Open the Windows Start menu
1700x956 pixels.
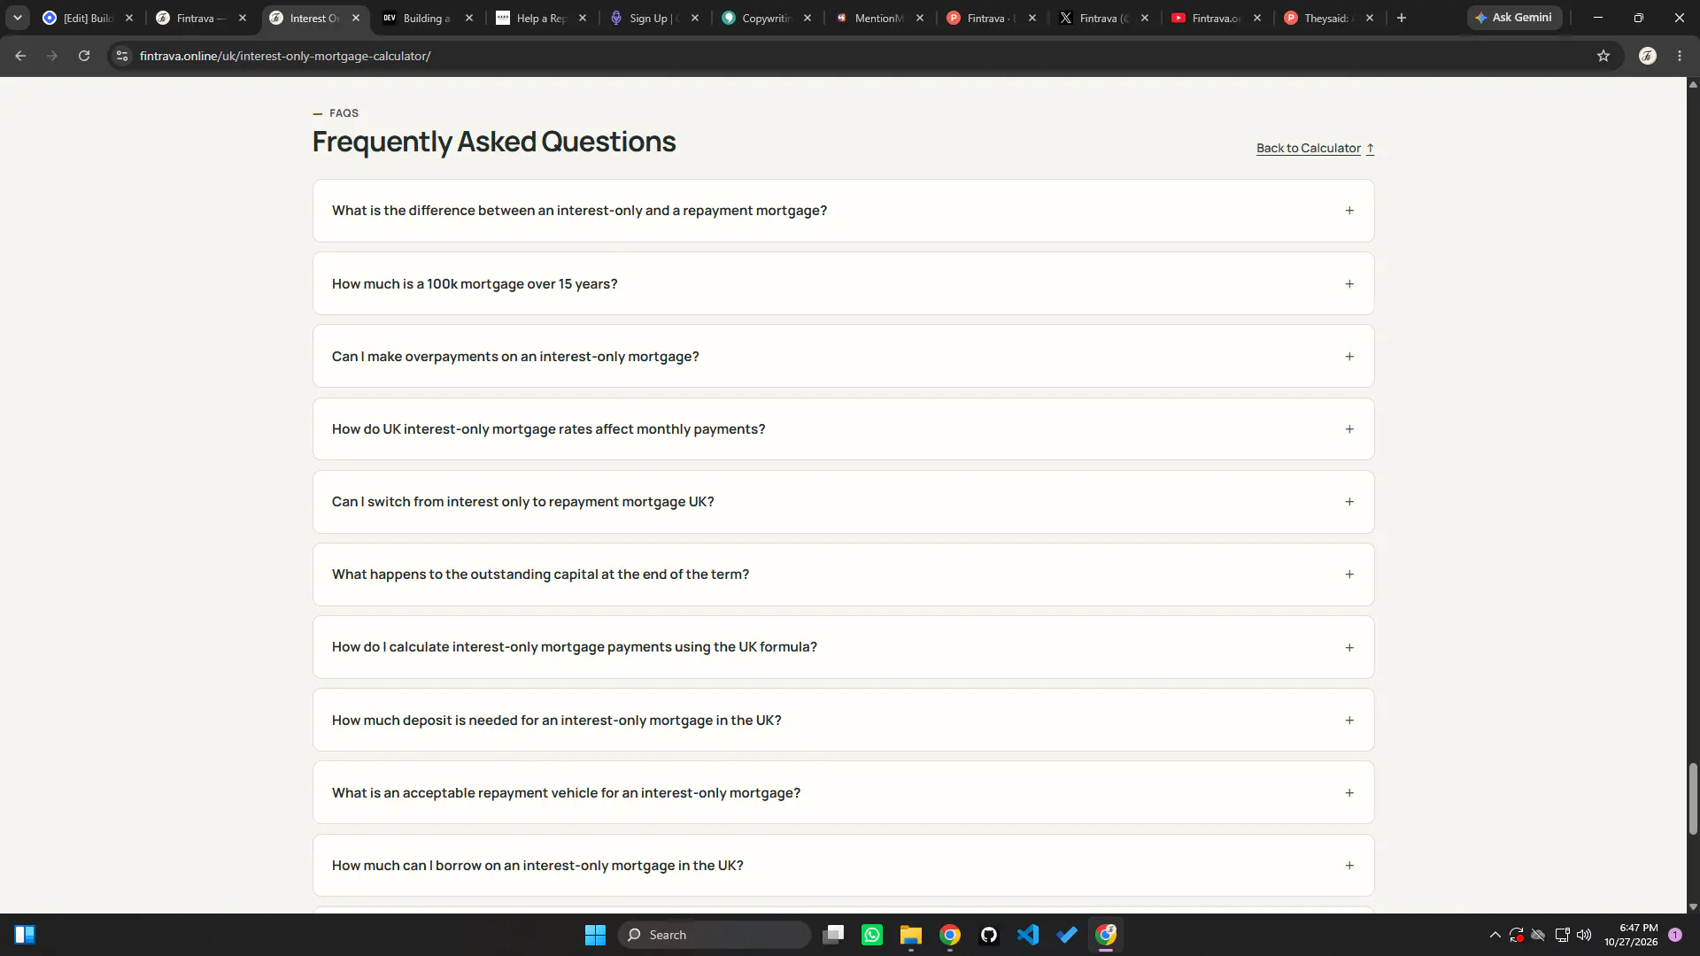click(x=595, y=935)
